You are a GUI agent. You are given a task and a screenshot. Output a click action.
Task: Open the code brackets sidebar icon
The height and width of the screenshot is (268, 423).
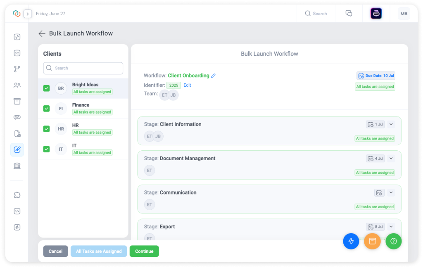(17, 211)
